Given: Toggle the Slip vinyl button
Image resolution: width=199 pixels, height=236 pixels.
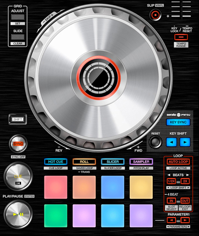Looking at the screenshot, I should 155,15.
